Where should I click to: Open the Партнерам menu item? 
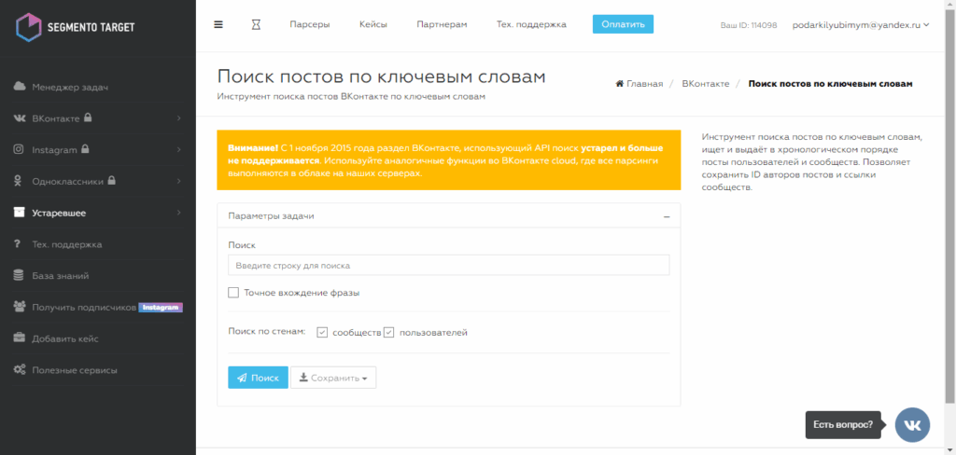point(442,25)
